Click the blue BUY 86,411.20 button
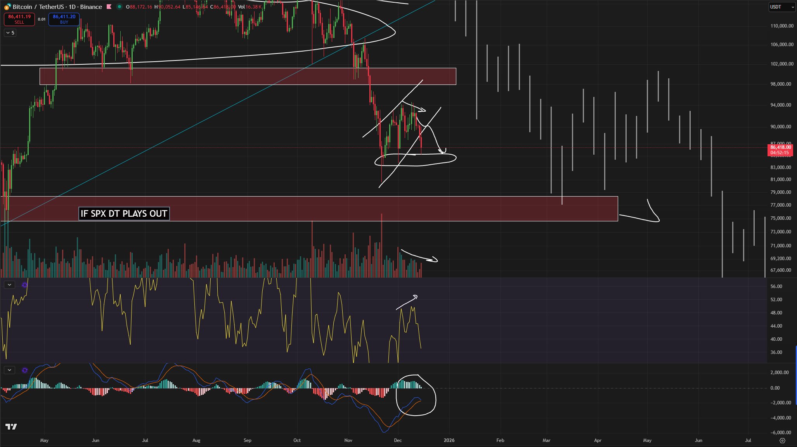 (x=64, y=19)
